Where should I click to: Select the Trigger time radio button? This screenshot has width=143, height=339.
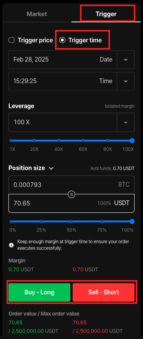pos(62,40)
